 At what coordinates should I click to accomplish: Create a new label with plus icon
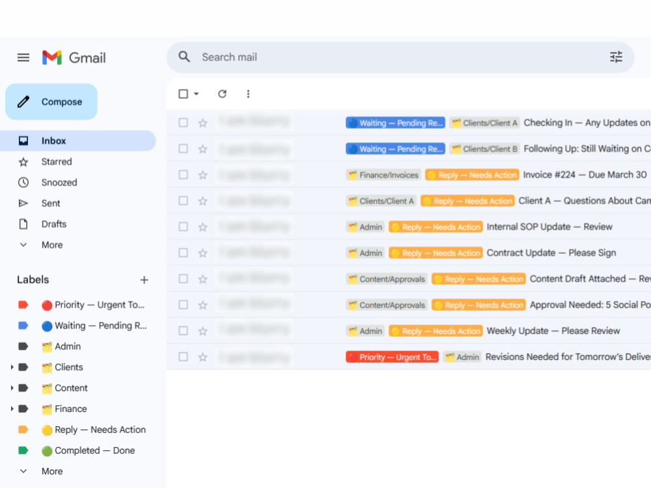point(144,280)
